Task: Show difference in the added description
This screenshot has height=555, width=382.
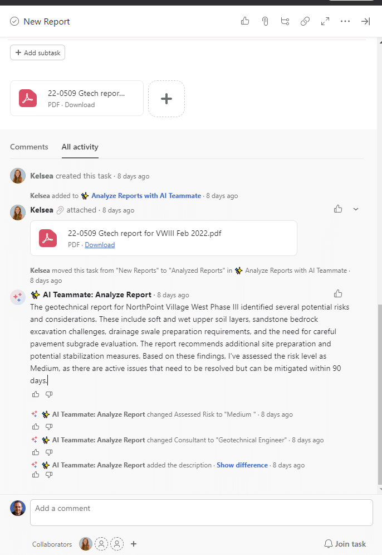Action: click(x=242, y=465)
